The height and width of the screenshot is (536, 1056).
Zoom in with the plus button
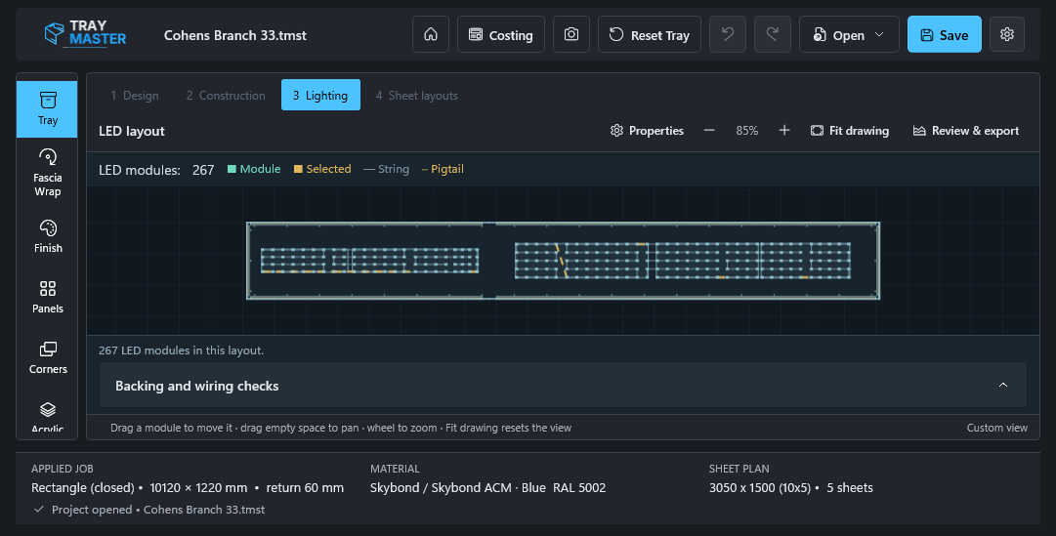coord(783,131)
